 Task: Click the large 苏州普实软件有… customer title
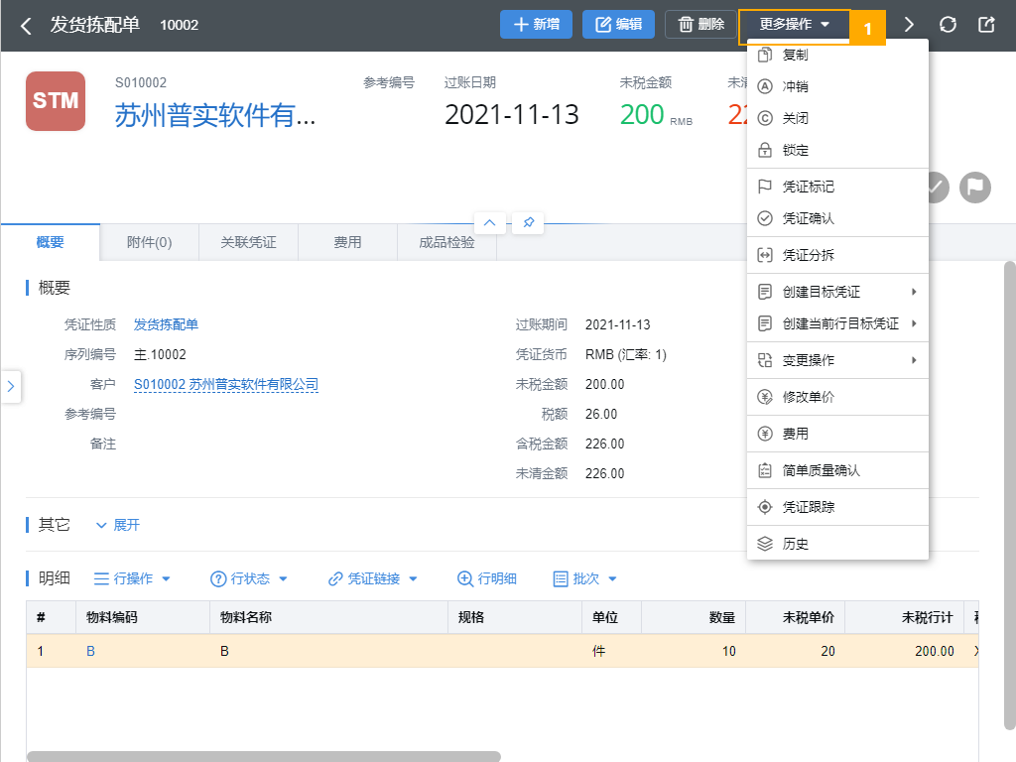tap(215, 116)
